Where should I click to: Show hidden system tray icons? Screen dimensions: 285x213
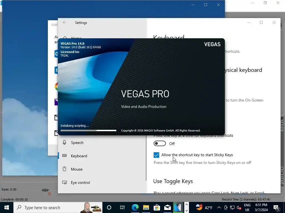coord(219,207)
